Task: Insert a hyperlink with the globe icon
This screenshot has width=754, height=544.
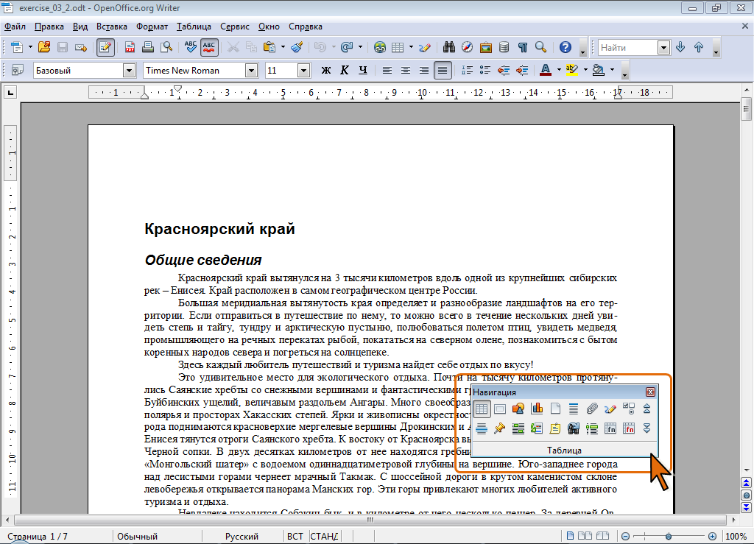Action: click(379, 47)
